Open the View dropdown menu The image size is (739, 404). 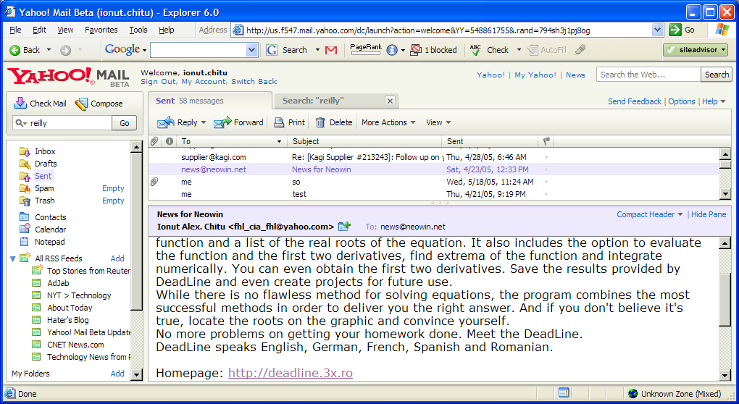(x=439, y=122)
